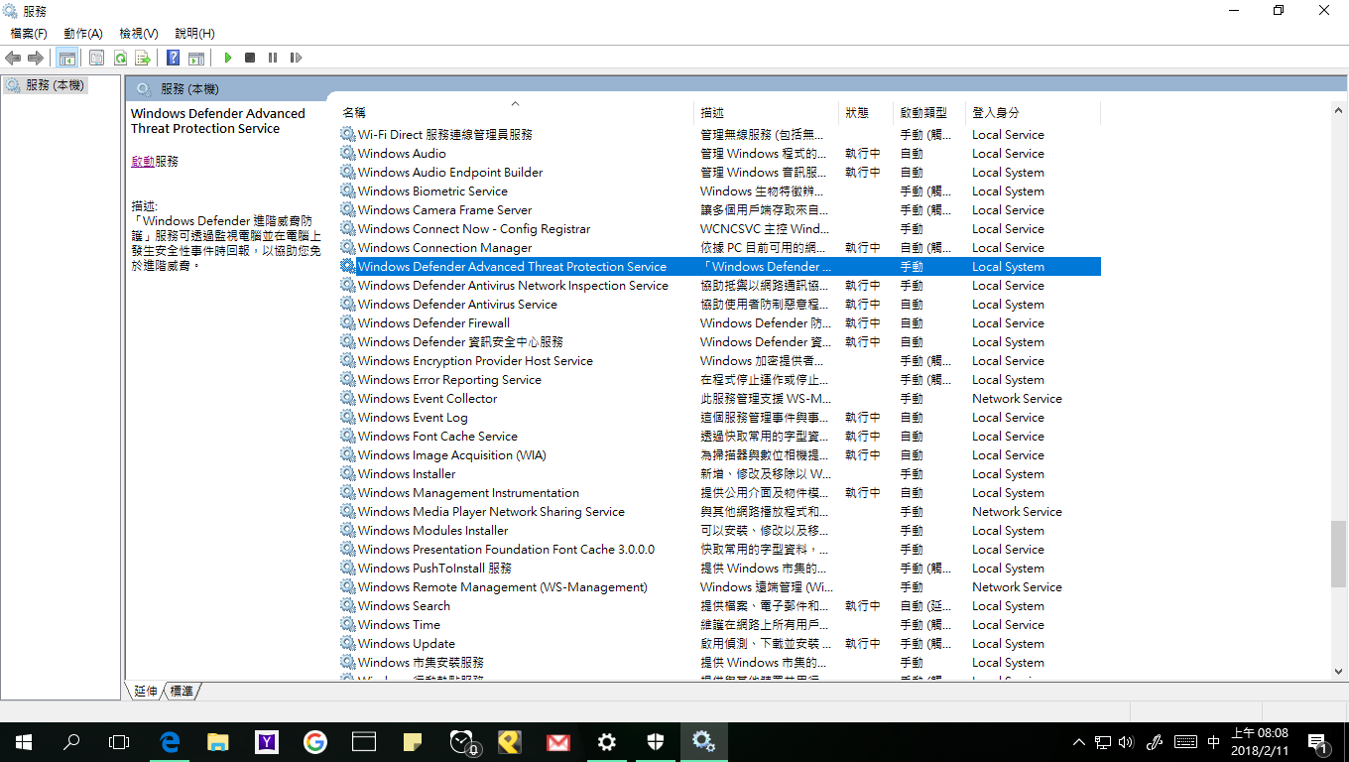Select Windows Management Instrumentation service

coord(719,492)
